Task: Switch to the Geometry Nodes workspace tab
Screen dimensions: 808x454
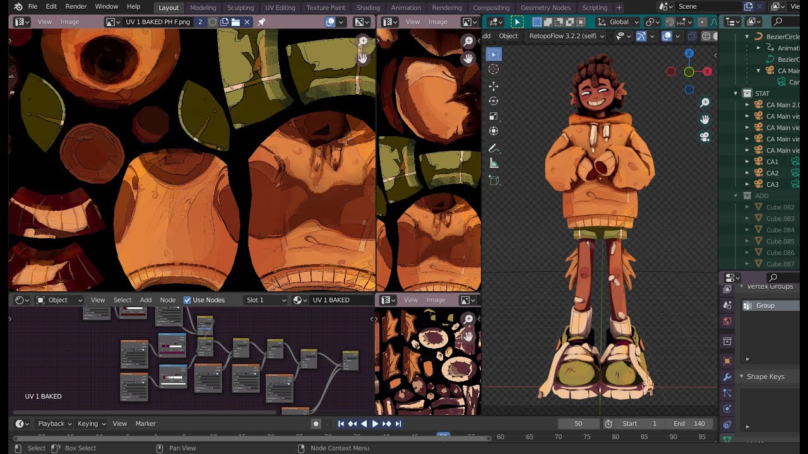Action: click(x=545, y=8)
